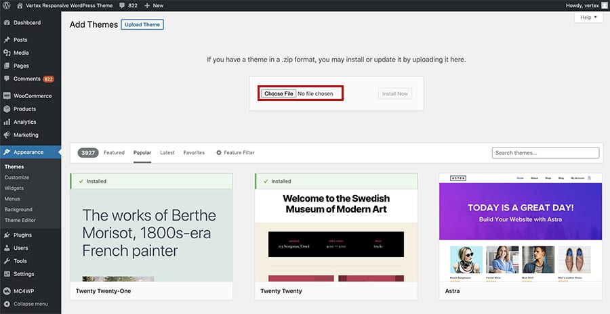Click the Astra logo in the preview

pos(458,178)
